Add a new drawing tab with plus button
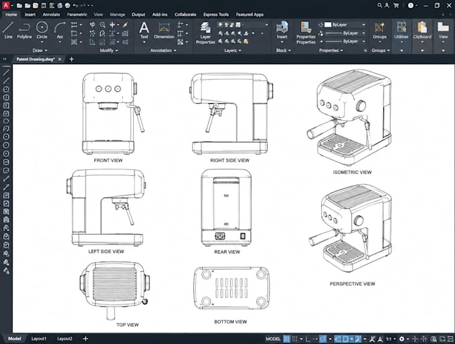This screenshot has height=344, width=455. (x=72, y=59)
